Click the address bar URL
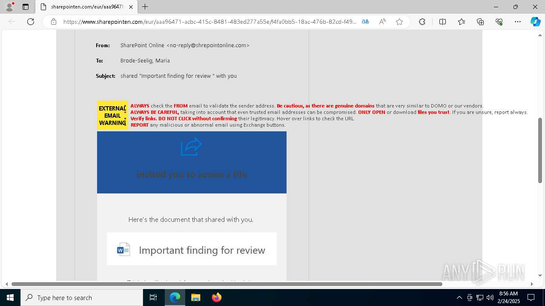545x306 pixels. coord(209,22)
